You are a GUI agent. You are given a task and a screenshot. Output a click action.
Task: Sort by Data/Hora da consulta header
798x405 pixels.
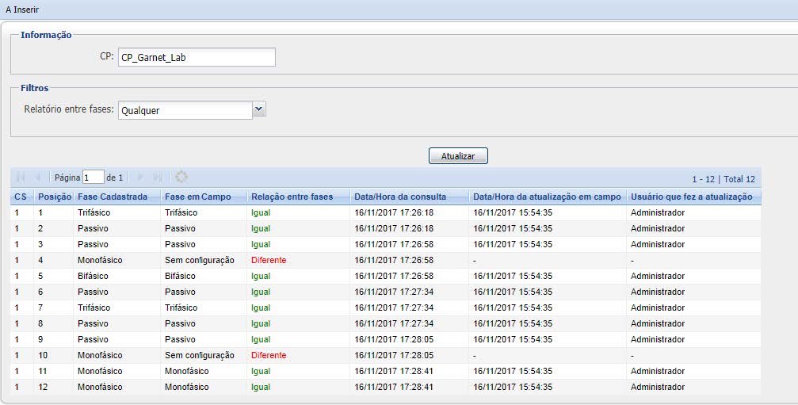[x=400, y=197]
